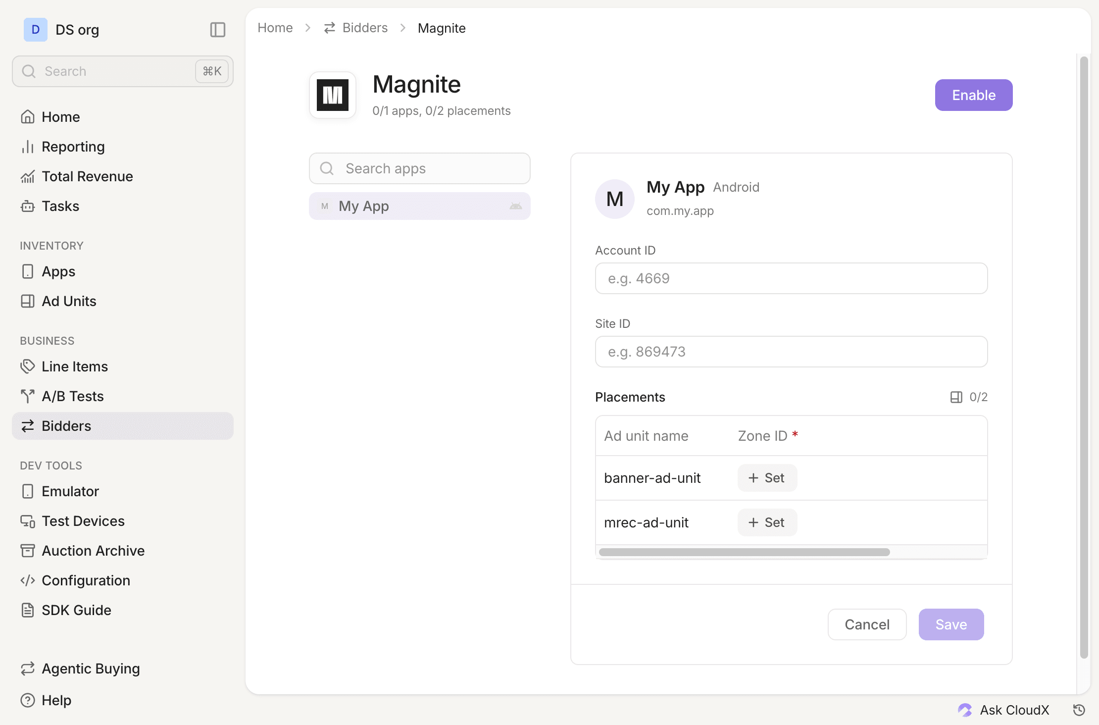The width and height of the screenshot is (1099, 725).
Task: Focus the Search apps field
Action: pos(420,168)
